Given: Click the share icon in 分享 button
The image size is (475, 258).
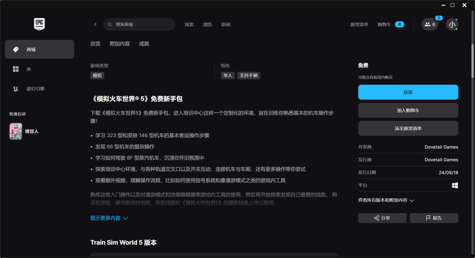Looking at the screenshot, I should (377, 218).
